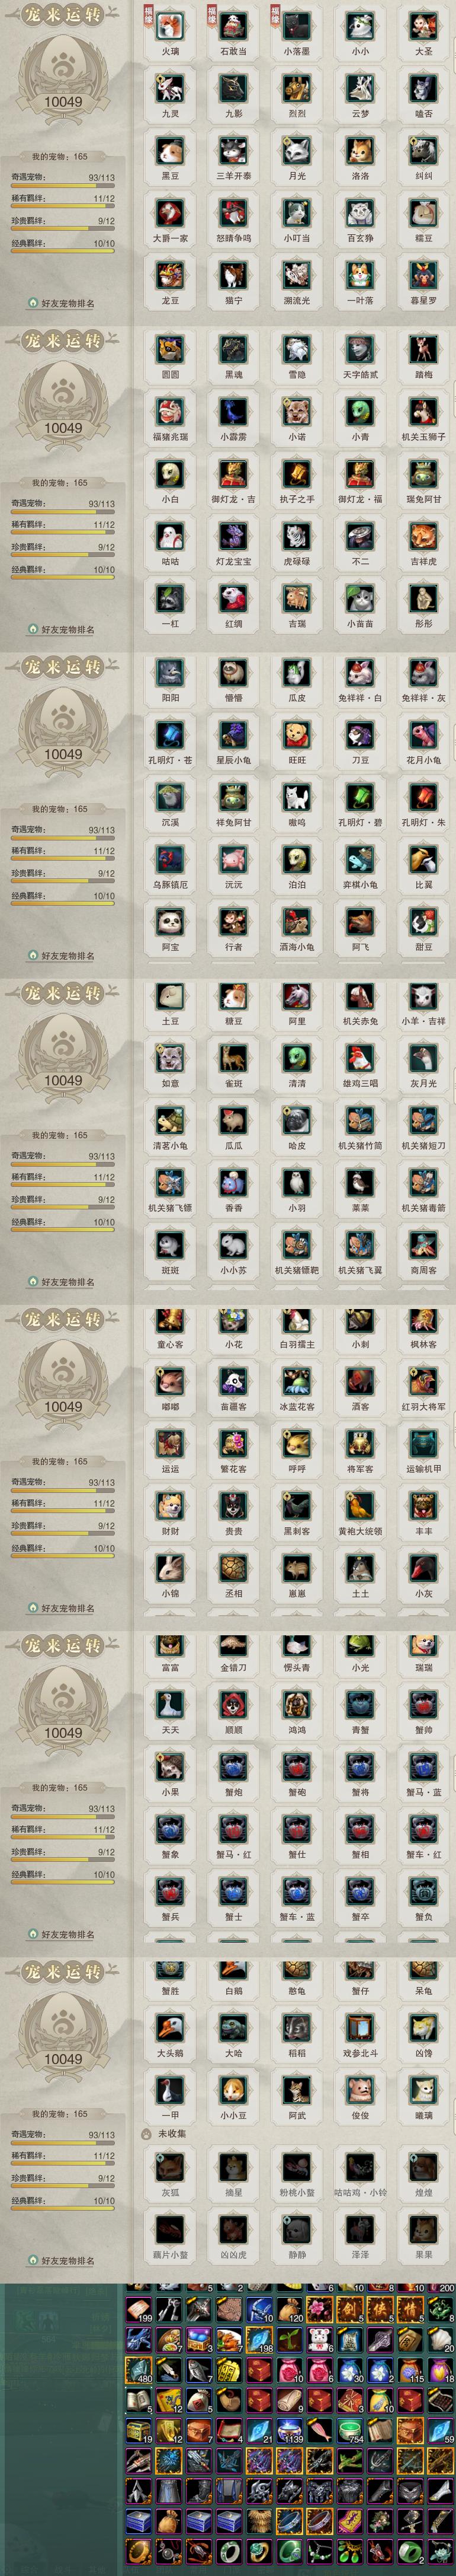This screenshot has width=456, height=2576.
Task: Select the 阿宝 panda pet icon
Action: (169, 922)
